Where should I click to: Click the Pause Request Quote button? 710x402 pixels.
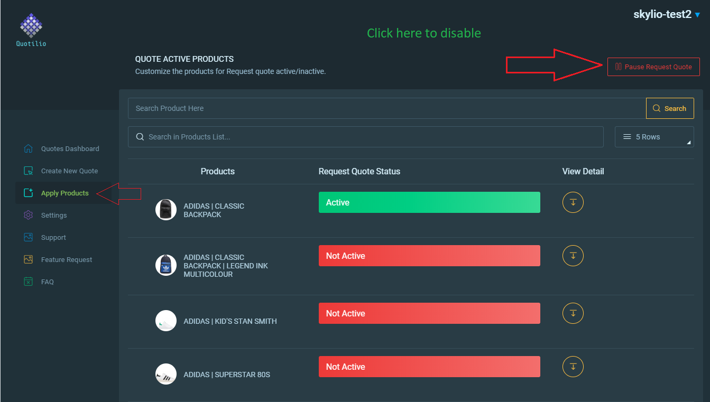[653, 67]
